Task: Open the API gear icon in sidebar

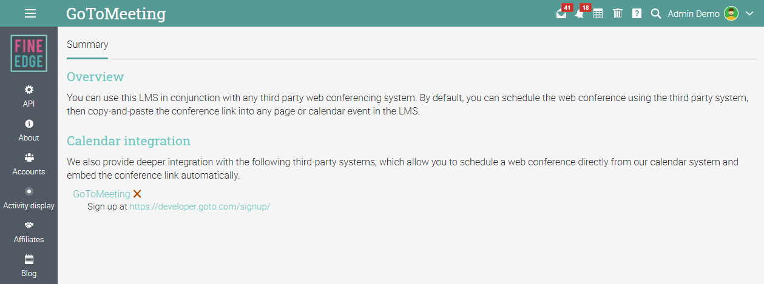Action: click(29, 90)
